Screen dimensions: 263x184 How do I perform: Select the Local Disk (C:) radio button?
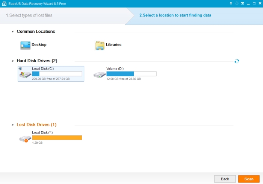coord(20,68)
